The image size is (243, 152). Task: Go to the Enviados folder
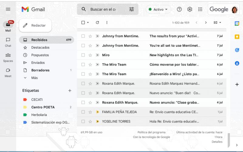pyautogui.click(x=38, y=62)
